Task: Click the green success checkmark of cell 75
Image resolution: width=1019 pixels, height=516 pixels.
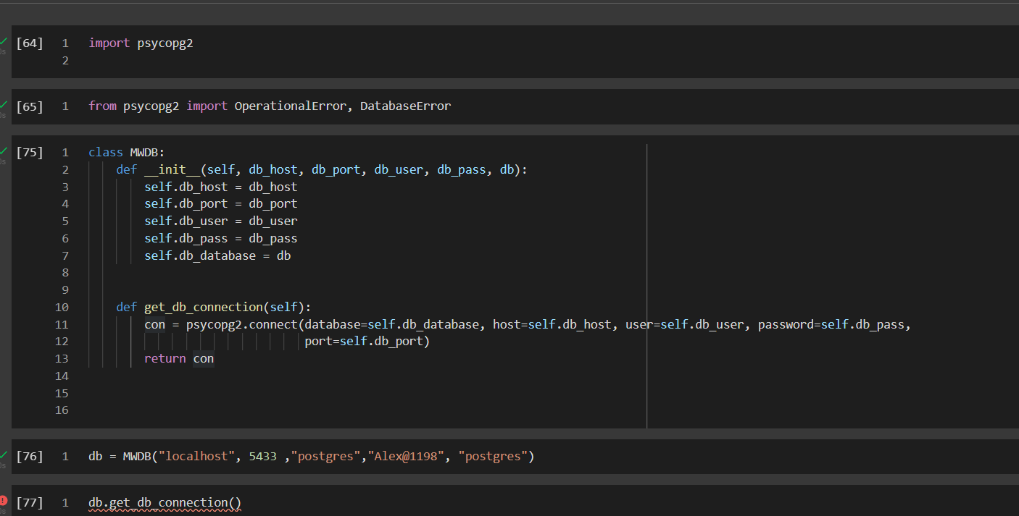Action: [4, 150]
